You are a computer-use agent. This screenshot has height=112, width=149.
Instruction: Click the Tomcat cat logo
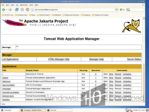[132, 26]
